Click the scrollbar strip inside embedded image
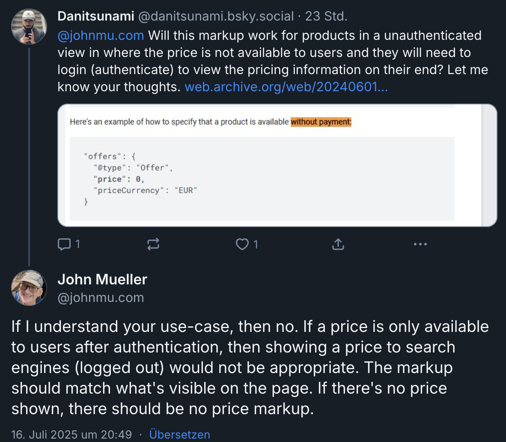Image resolution: width=506 pixels, height=442 pixels. pyautogui.click(x=489, y=165)
